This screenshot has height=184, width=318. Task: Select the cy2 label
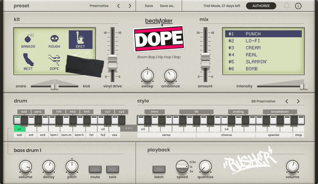click(122, 112)
